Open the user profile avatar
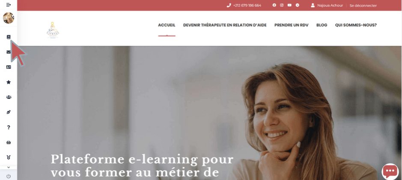 [x=9, y=18]
